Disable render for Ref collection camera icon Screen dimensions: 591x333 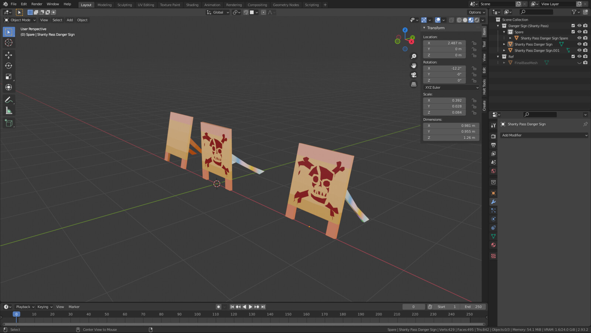585,57
